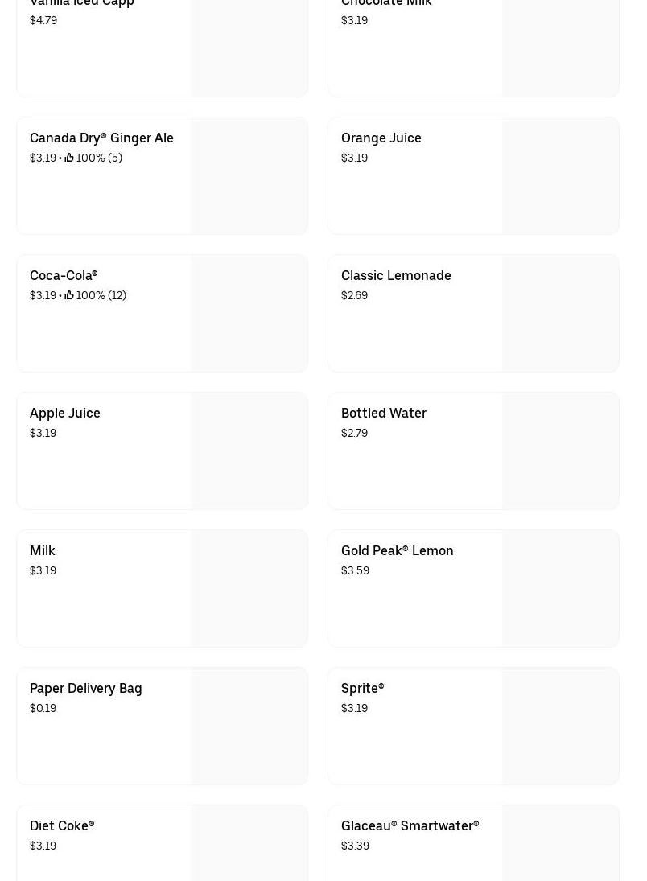Click the Orange Juice image placeholder
The image size is (647, 881).
coord(560,176)
